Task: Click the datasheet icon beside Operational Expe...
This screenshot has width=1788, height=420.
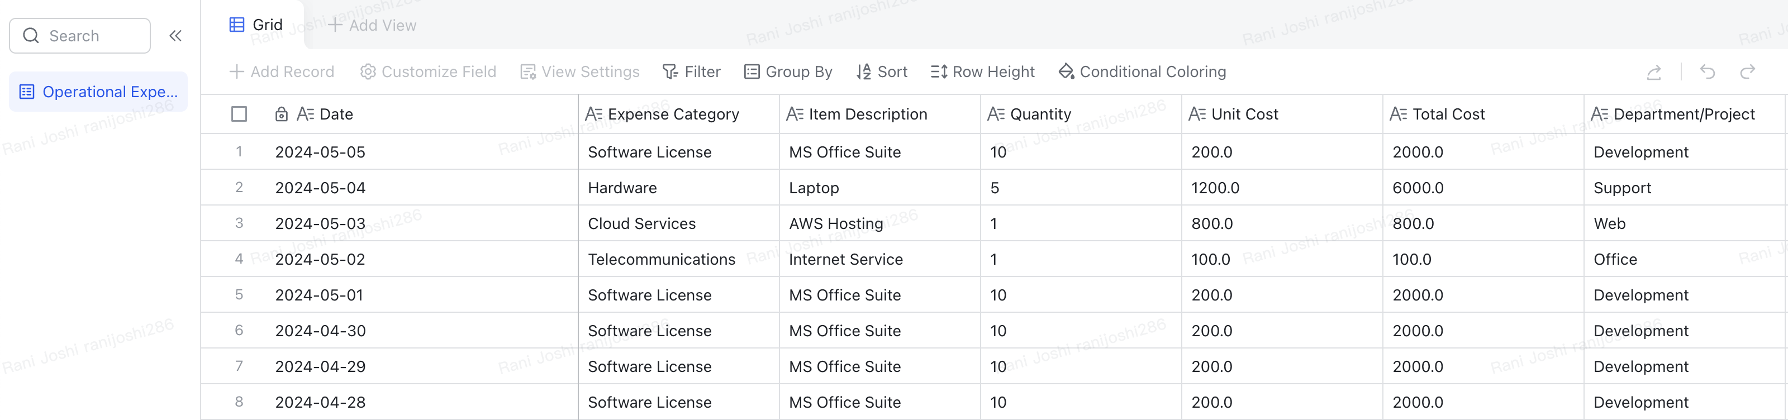Action: click(27, 92)
